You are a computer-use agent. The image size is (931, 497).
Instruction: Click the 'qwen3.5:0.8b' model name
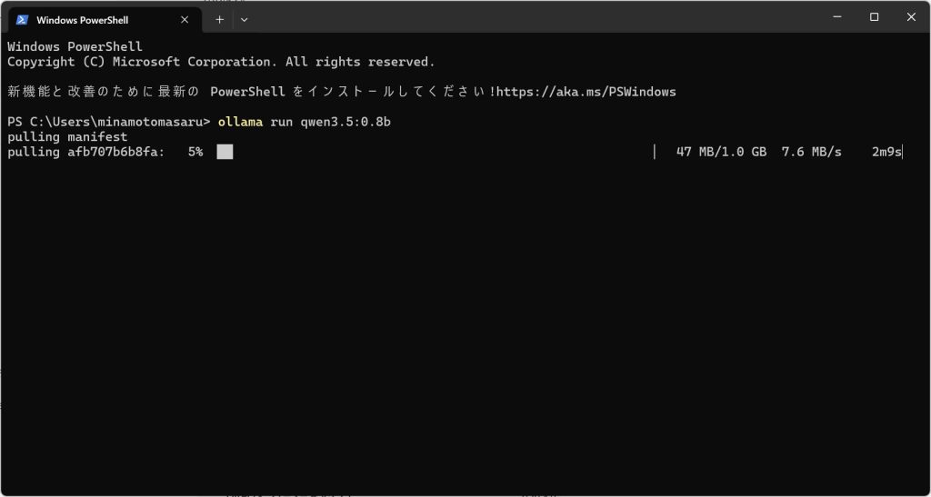(345, 122)
